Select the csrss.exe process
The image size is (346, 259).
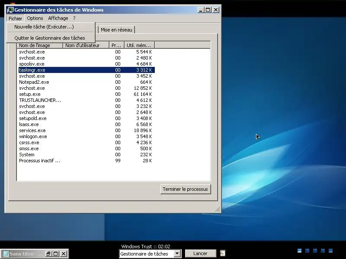pyautogui.click(x=86, y=142)
